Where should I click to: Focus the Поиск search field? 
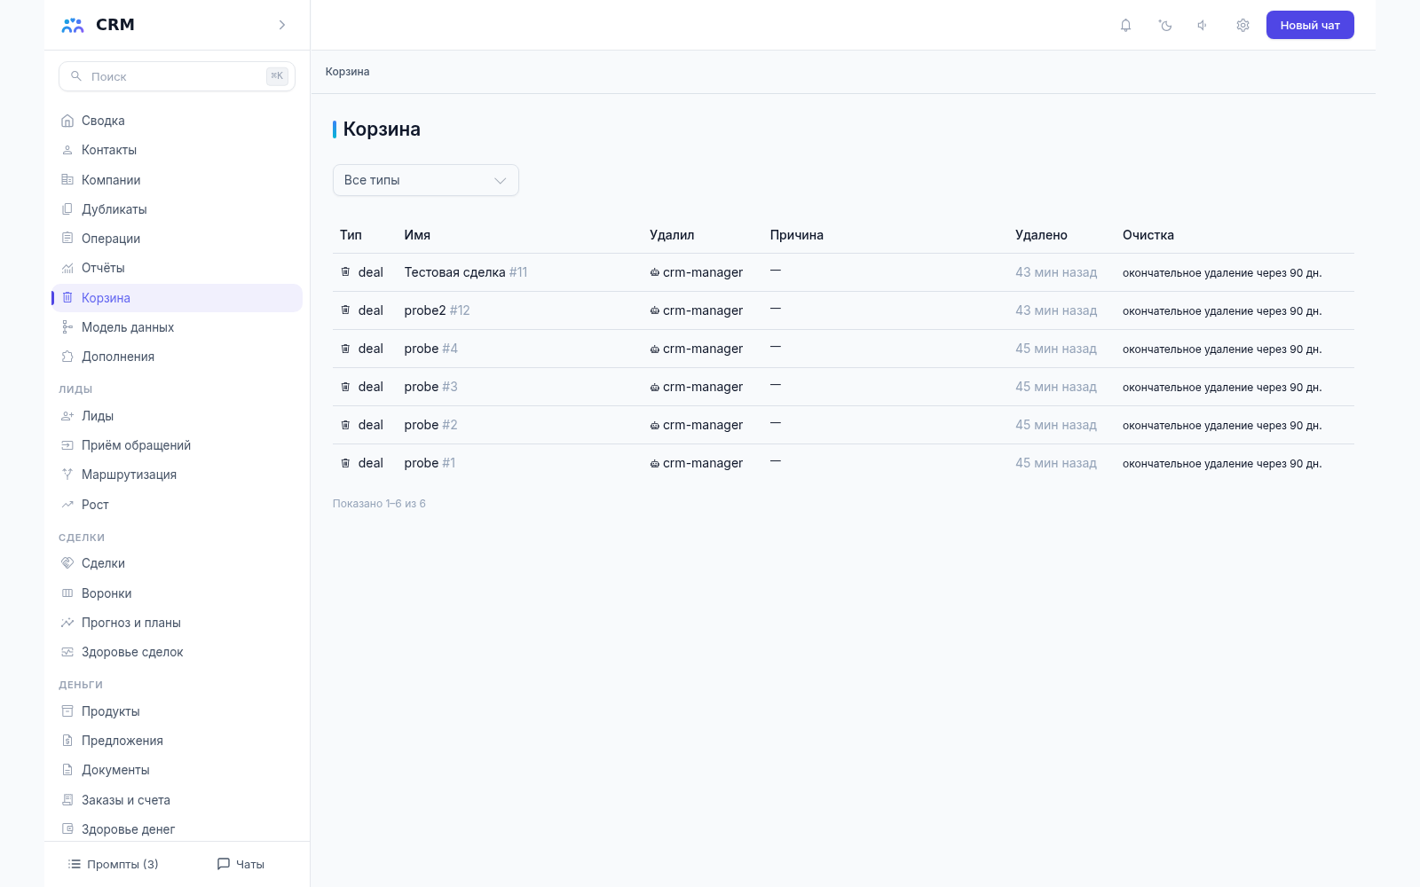pyautogui.click(x=177, y=76)
